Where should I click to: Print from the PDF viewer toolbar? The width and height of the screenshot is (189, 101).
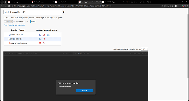tap(136, 54)
